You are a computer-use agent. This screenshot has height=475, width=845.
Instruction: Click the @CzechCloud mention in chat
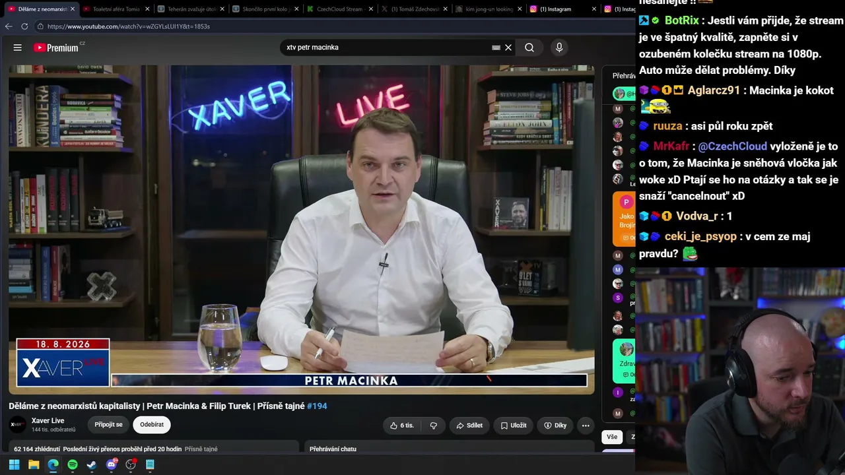point(733,146)
